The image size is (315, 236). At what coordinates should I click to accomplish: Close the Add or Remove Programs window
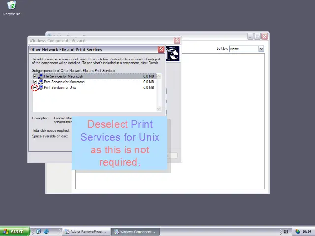[265, 36]
